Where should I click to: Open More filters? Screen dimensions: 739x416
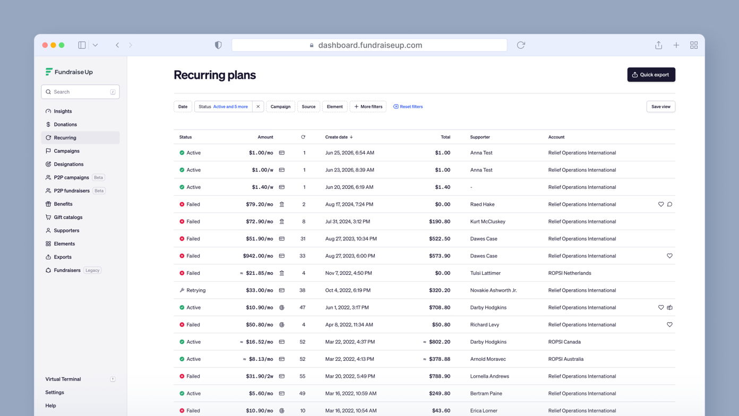(x=368, y=107)
